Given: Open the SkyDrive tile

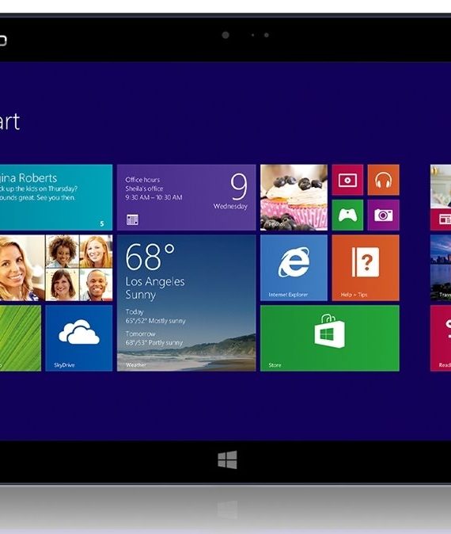Looking at the screenshot, I should tap(79, 338).
